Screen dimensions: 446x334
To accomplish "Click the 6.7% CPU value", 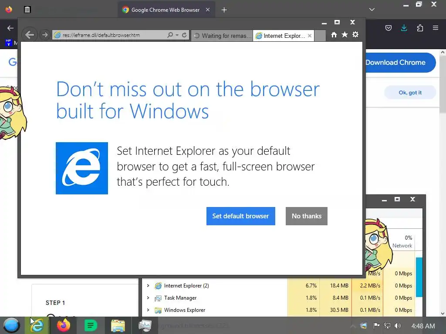I will pos(311,286).
